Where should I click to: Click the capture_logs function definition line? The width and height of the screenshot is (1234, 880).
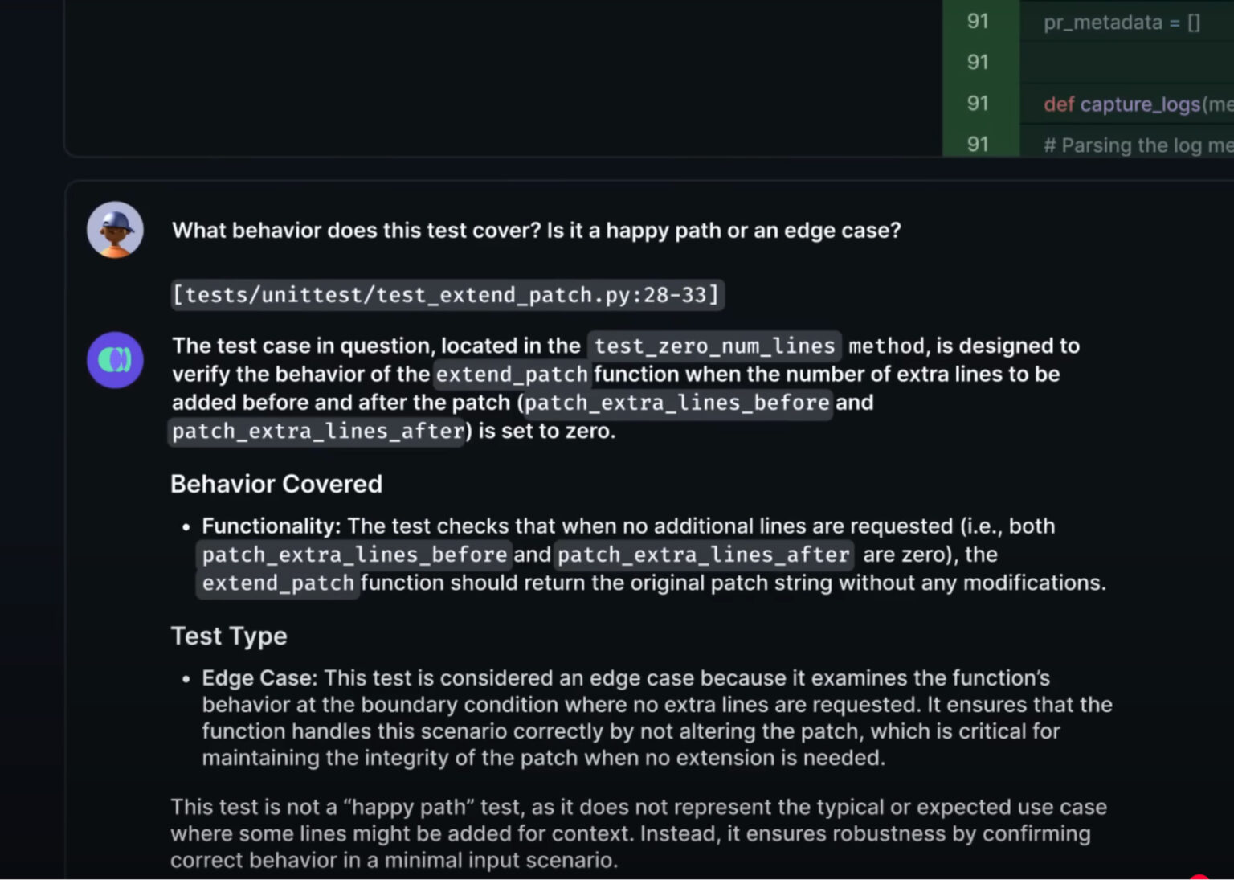click(1134, 104)
